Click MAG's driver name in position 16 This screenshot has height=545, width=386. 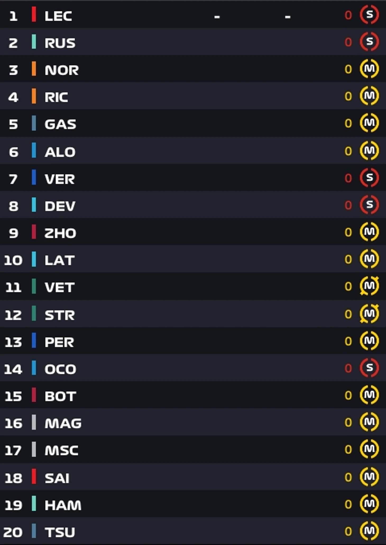(x=63, y=423)
